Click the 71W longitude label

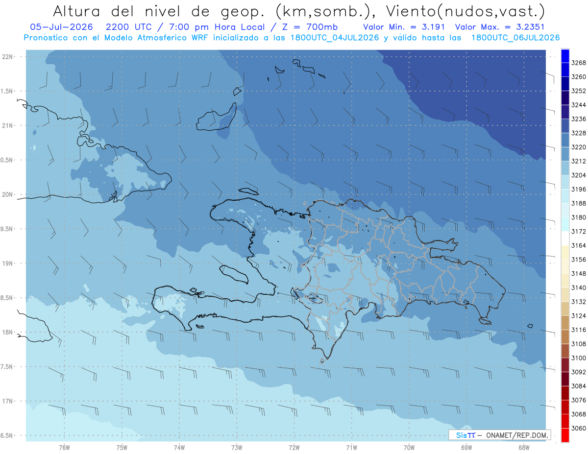[x=351, y=447]
